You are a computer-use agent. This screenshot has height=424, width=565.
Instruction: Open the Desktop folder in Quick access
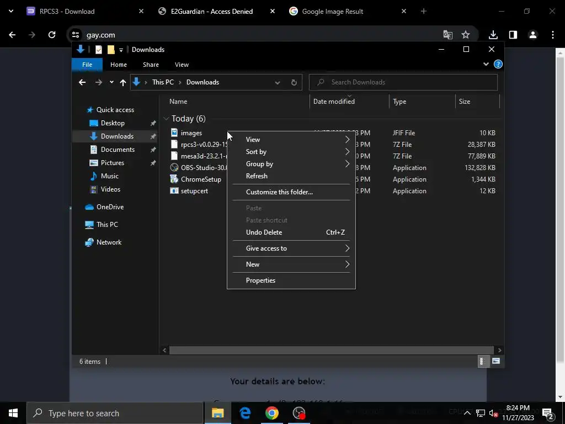(x=113, y=123)
